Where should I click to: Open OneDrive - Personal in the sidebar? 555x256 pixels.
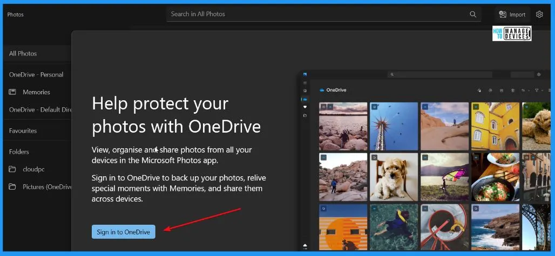pos(37,74)
